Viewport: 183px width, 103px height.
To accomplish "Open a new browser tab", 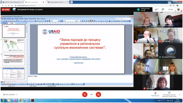I will click(72, 2).
